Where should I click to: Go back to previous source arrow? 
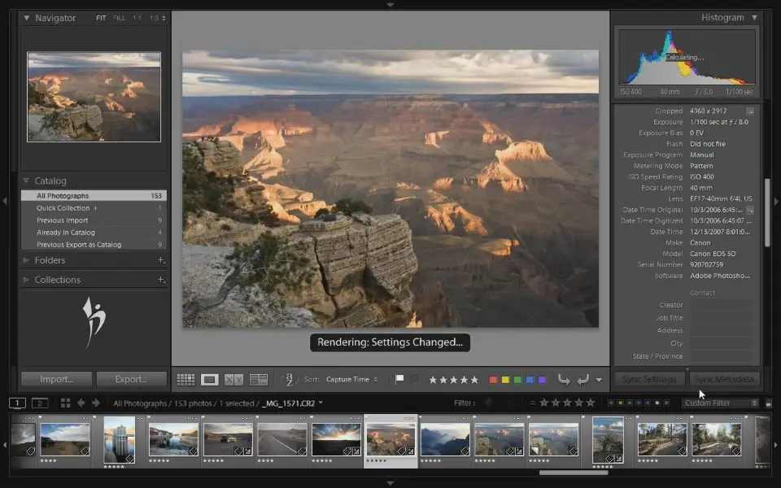point(81,403)
